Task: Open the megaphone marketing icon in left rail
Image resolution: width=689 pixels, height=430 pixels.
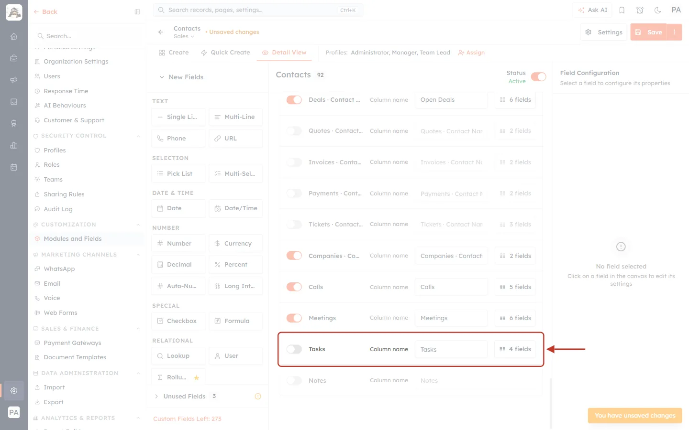Action: point(14,80)
